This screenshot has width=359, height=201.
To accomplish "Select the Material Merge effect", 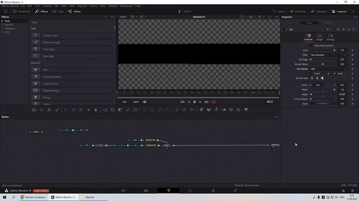I will (71, 90).
